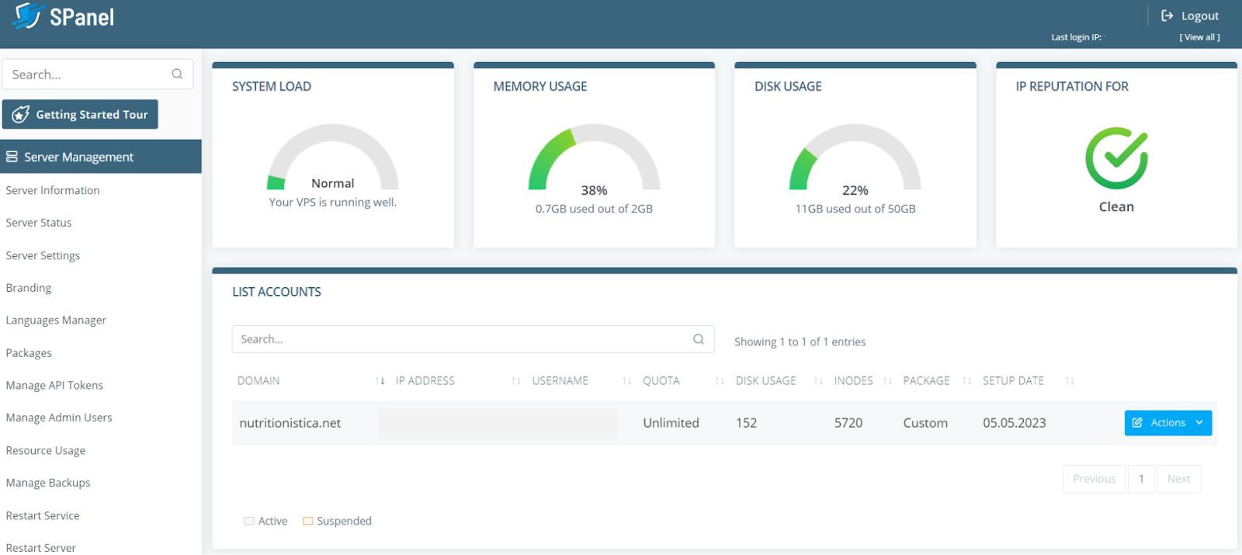This screenshot has width=1242, height=555.
Task: Click the Disk Usage 22% gauge
Action: click(x=855, y=157)
